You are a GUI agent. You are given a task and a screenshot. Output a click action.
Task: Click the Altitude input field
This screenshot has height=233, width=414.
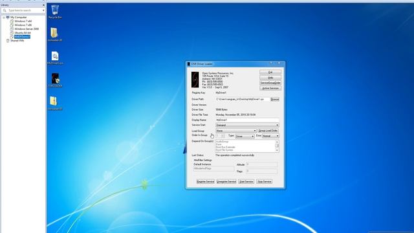tap(261, 164)
